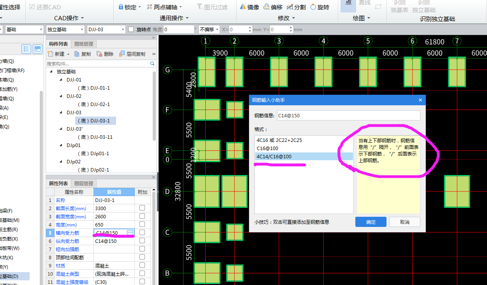Close the 钢筋输入小助手 dialog
This screenshot has height=285, width=487.
point(420,100)
